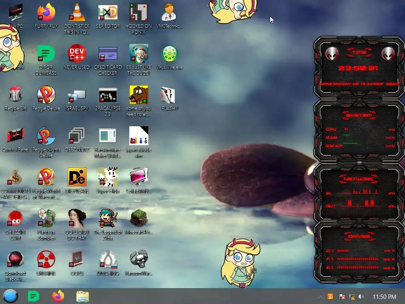Launch the CHUZZIN CUM red fuzzball icon
This screenshot has height=304, width=405.
pyautogui.click(x=15, y=218)
